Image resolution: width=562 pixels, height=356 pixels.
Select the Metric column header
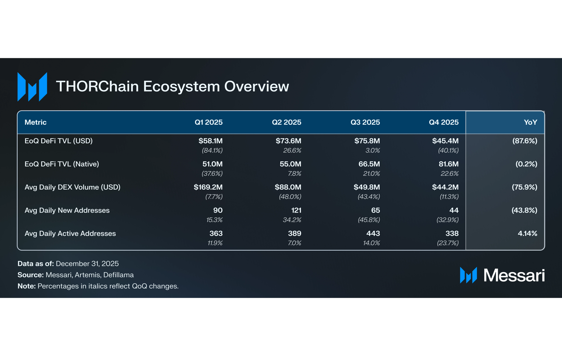pyautogui.click(x=35, y=122)
